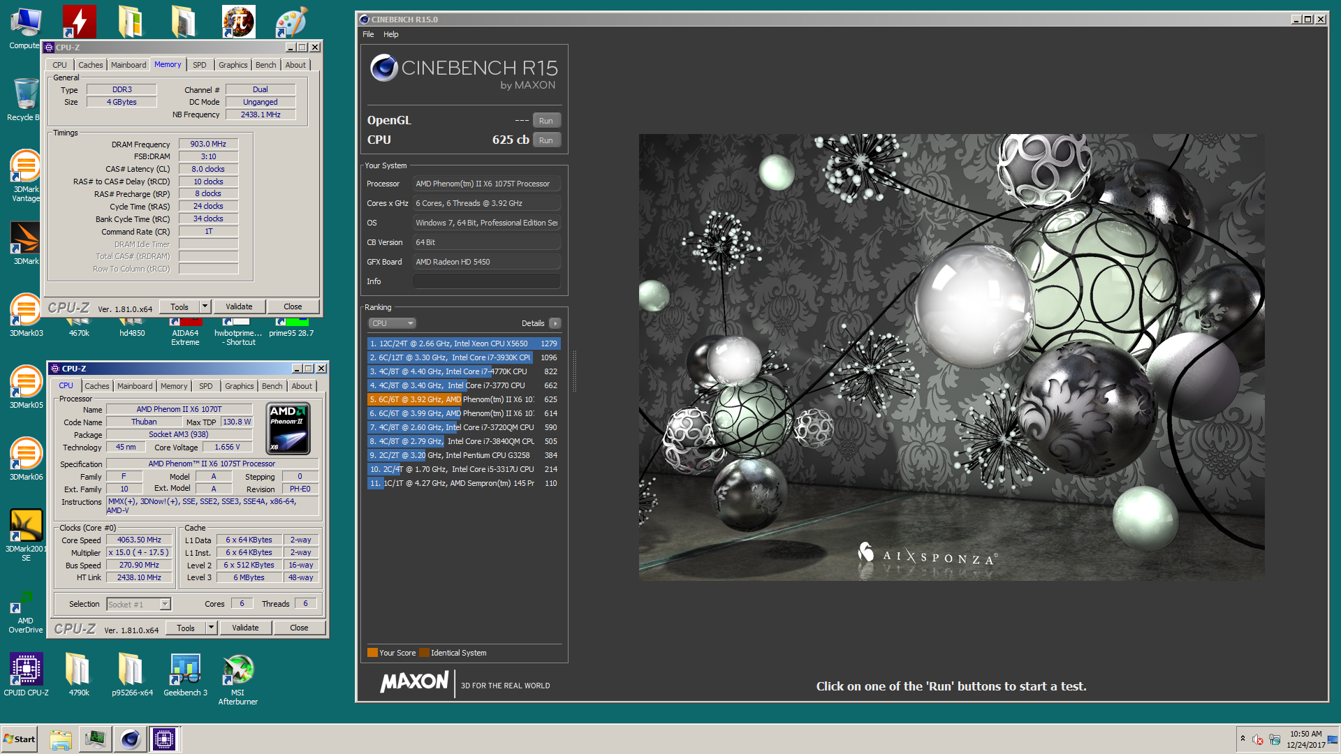
Task: Click Validate in upper CPU-Z window
Action: (x=239, y=306)
